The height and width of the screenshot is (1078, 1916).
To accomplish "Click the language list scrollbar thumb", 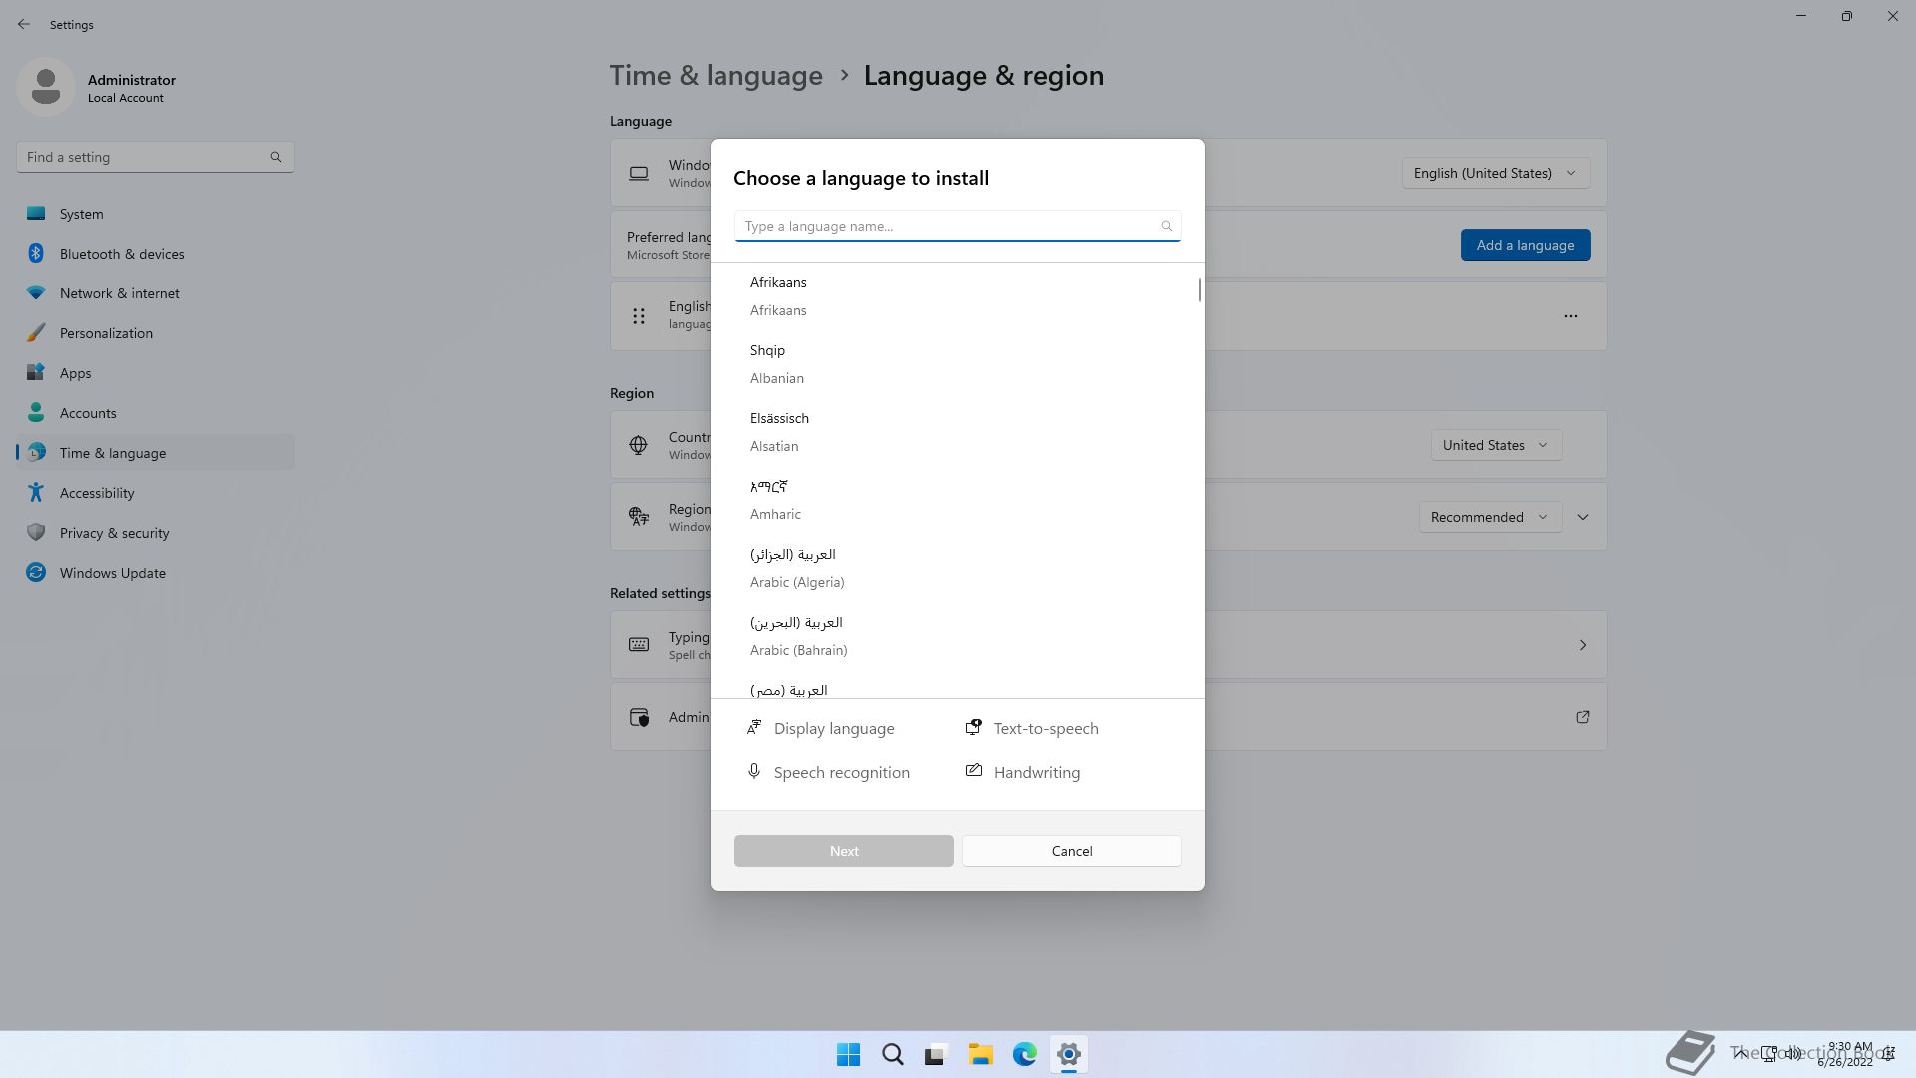I will tap(1199, 290).
